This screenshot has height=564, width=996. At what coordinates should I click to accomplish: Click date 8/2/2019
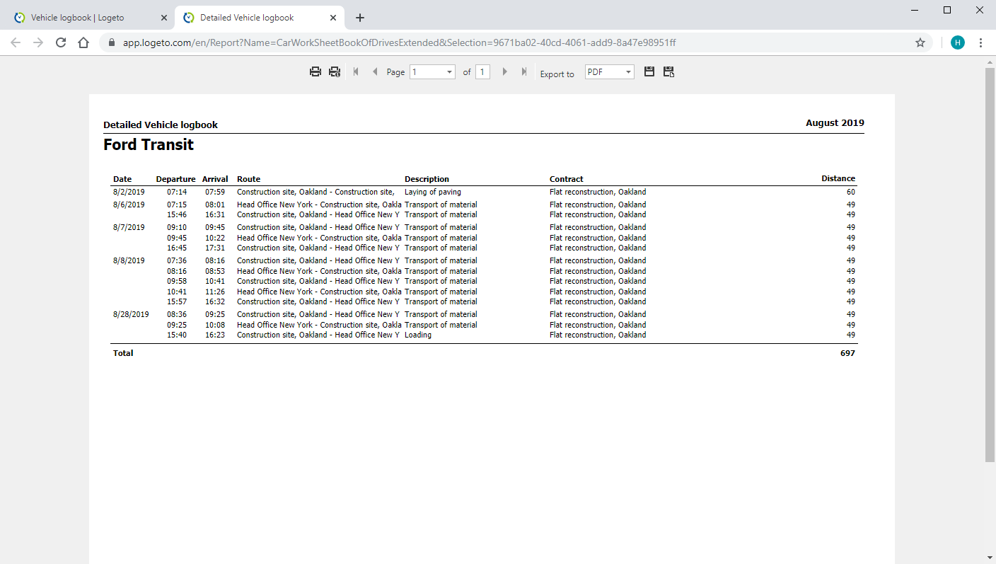[x=129, y=192]
